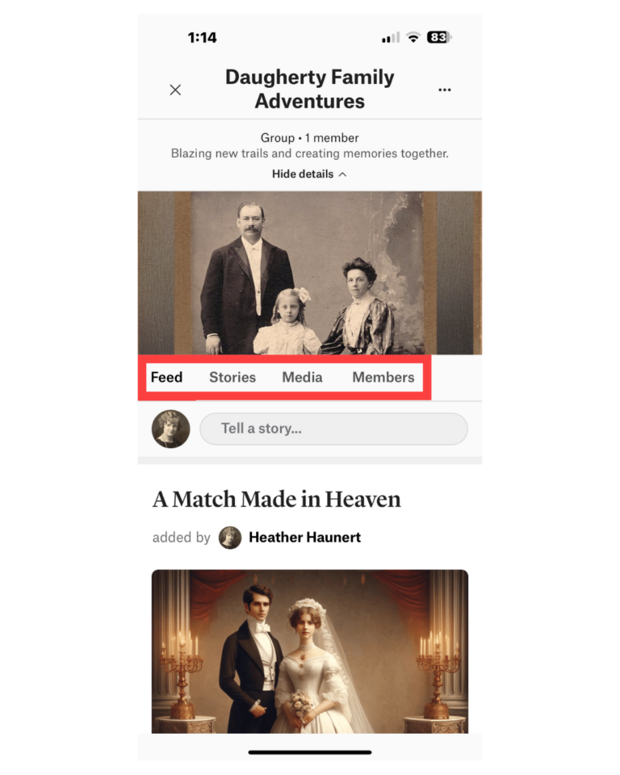This screenshot has height=775, width=620.
Task: Open the vintage family cover photo
Action: click(x=309, y=273)
